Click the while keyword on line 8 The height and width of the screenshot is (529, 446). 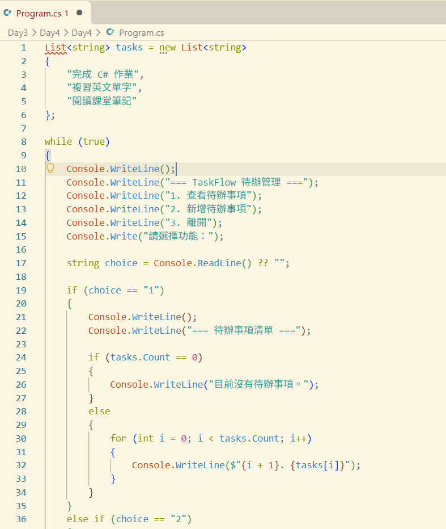point(58,142)
